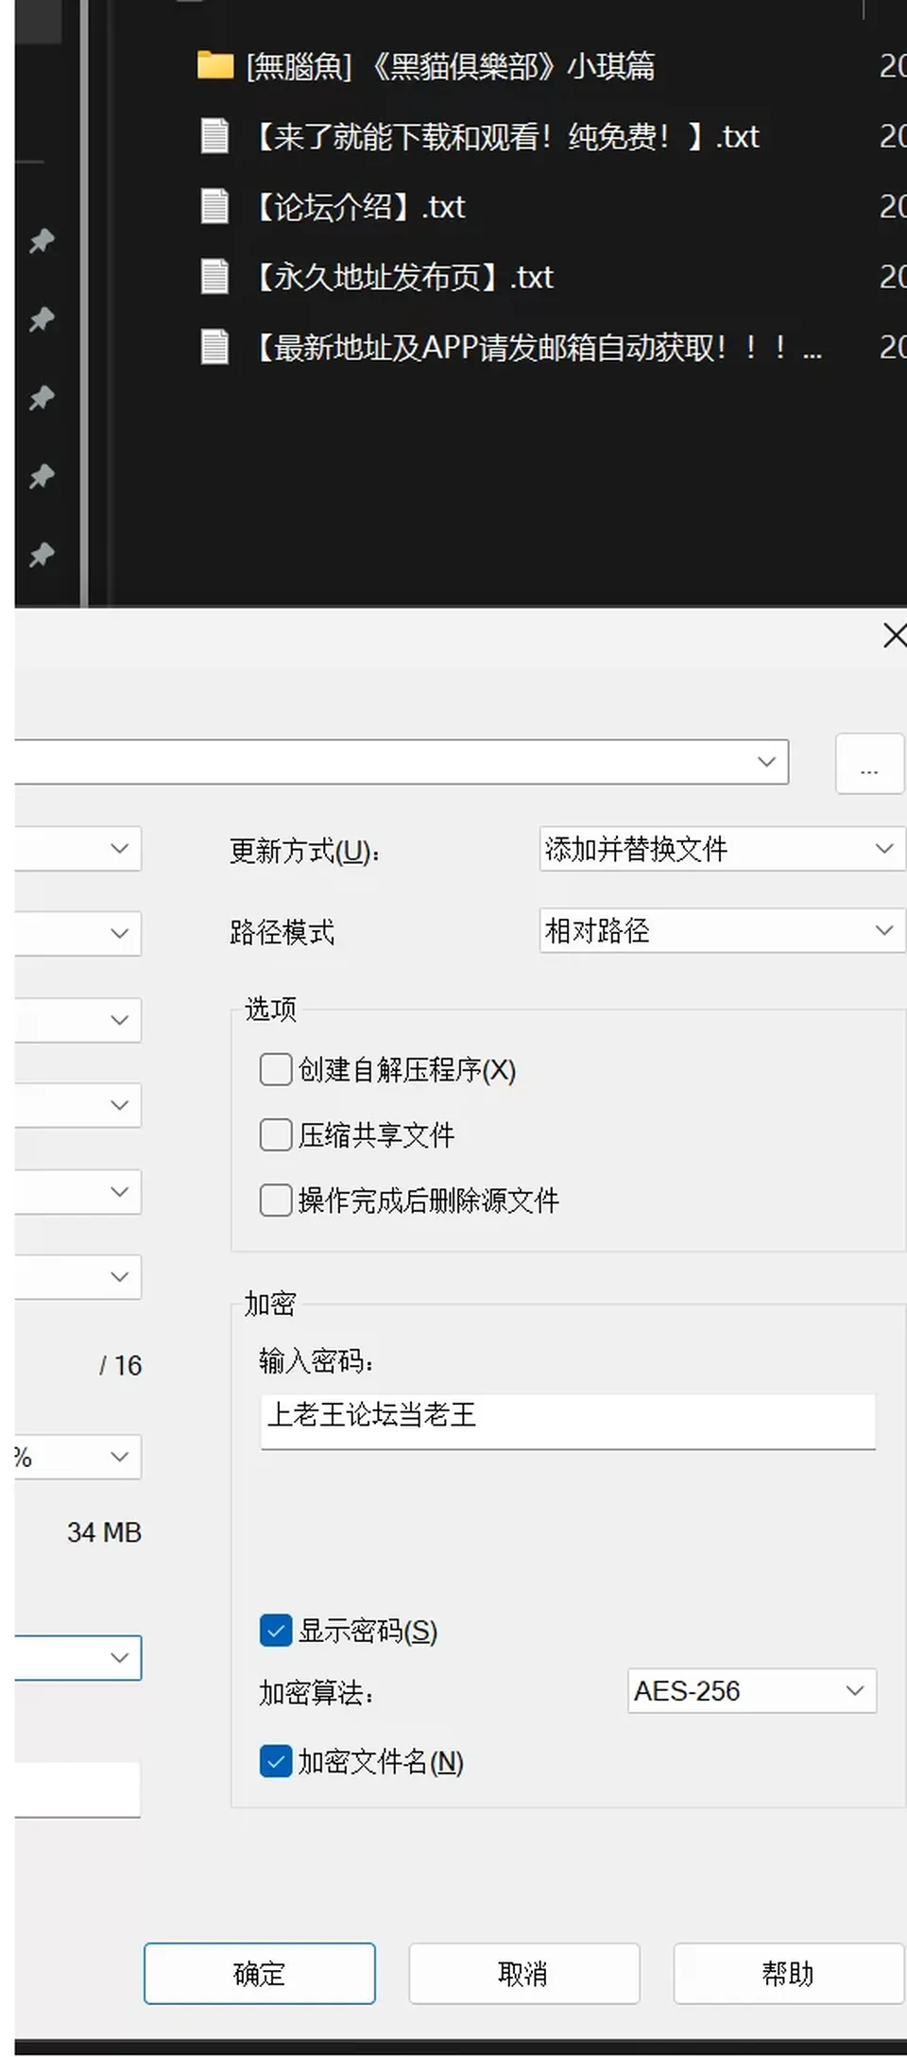Image resolution: width=907 pixels, height=2057 pixels.
Task: Uncheck the 显示密码(S) checkbox
Action: [x=276, y=1631]
